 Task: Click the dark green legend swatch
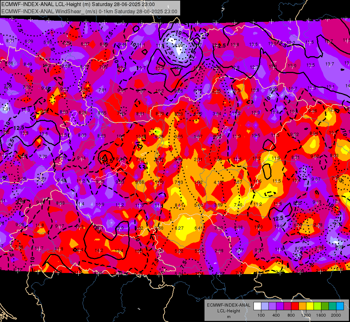(325, 306)
